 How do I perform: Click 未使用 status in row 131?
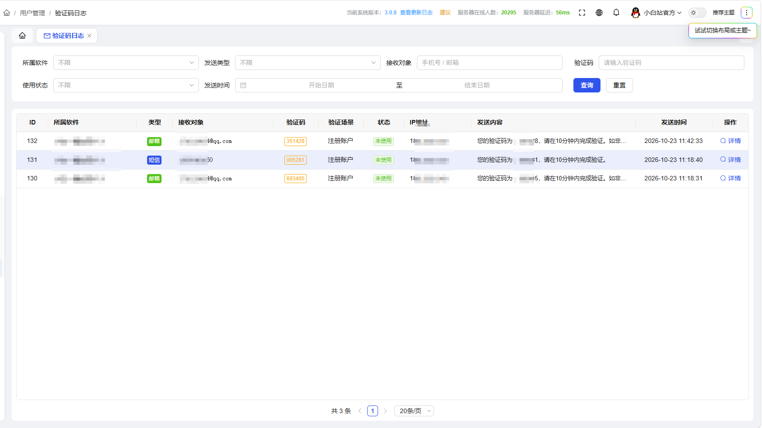point(383,160)
